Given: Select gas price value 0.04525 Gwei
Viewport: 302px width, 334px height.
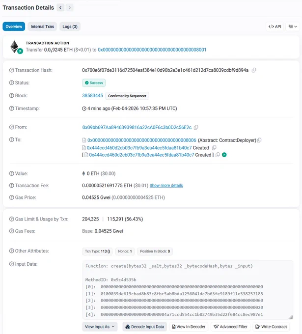Looking at the screenshot, I should [x=96, y=197].
